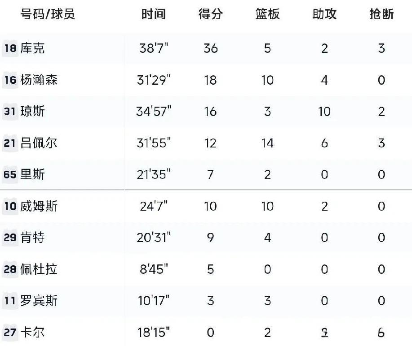Open player name 威姆斯

pos(39,206)
